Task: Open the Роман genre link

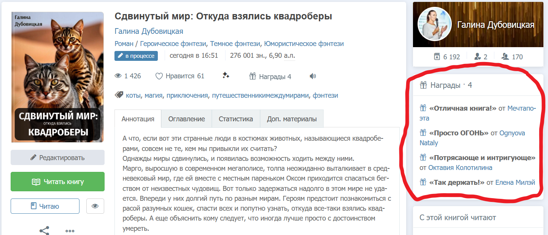Action: [x=124, y=44]
